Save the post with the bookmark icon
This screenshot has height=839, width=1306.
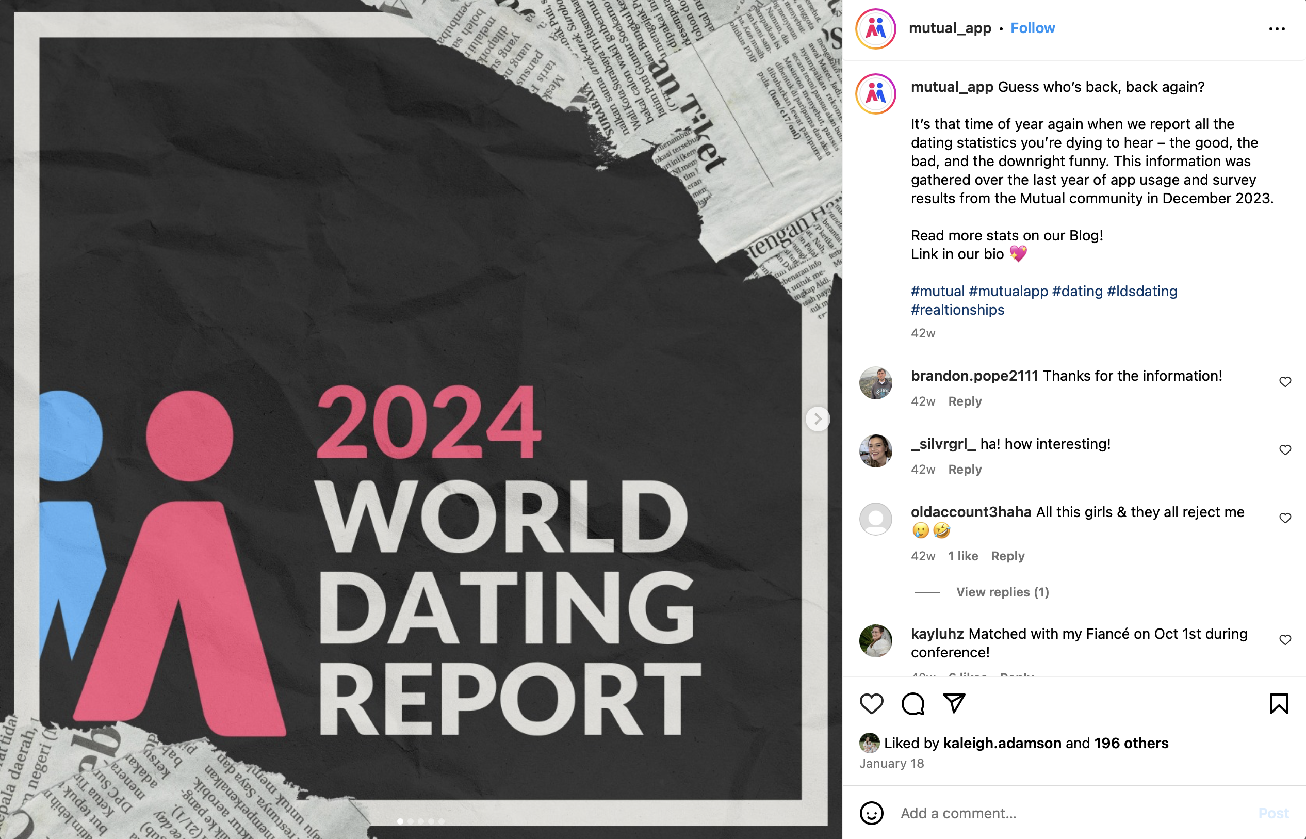point(1278,703)
